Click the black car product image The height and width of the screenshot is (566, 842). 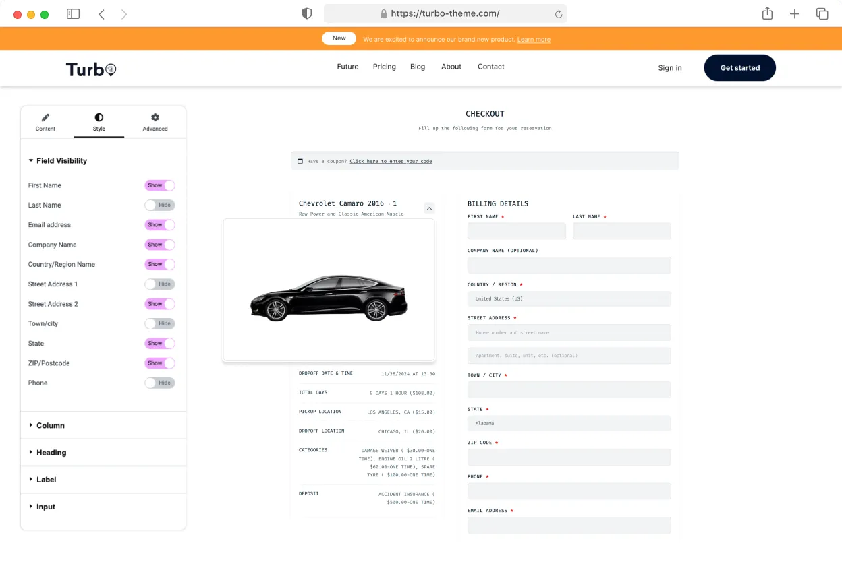tap(329, 298)
